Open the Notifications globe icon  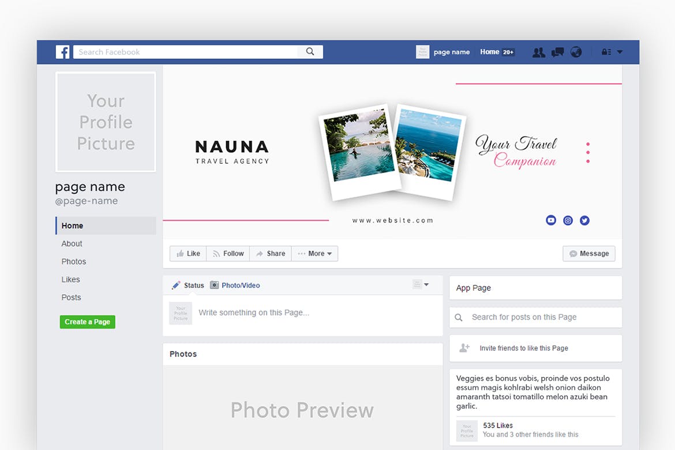(576, 52)
